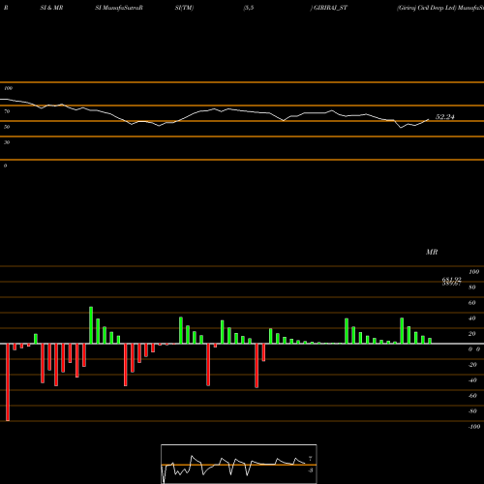Click the RSI axis label 30
Screen dimensions: 484x484
pos(7,142)
